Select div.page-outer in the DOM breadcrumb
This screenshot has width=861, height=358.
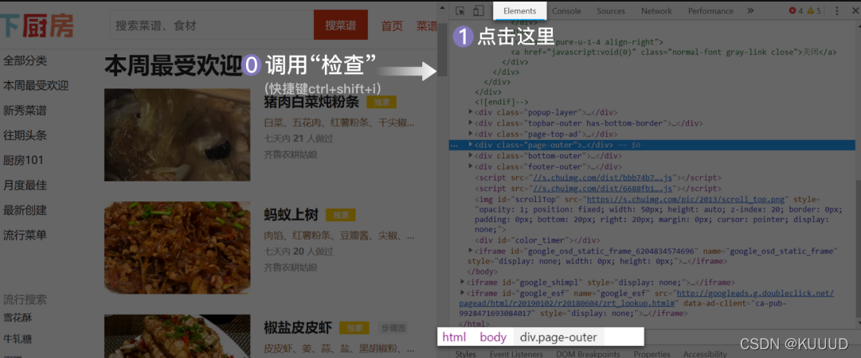click(558, 337)
